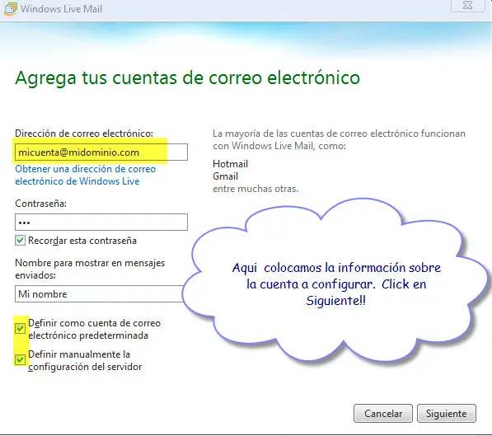Viewport: 492px width, 436px height.
Task: Click the Nombre para mostrar name field
Action: [99, 293]
